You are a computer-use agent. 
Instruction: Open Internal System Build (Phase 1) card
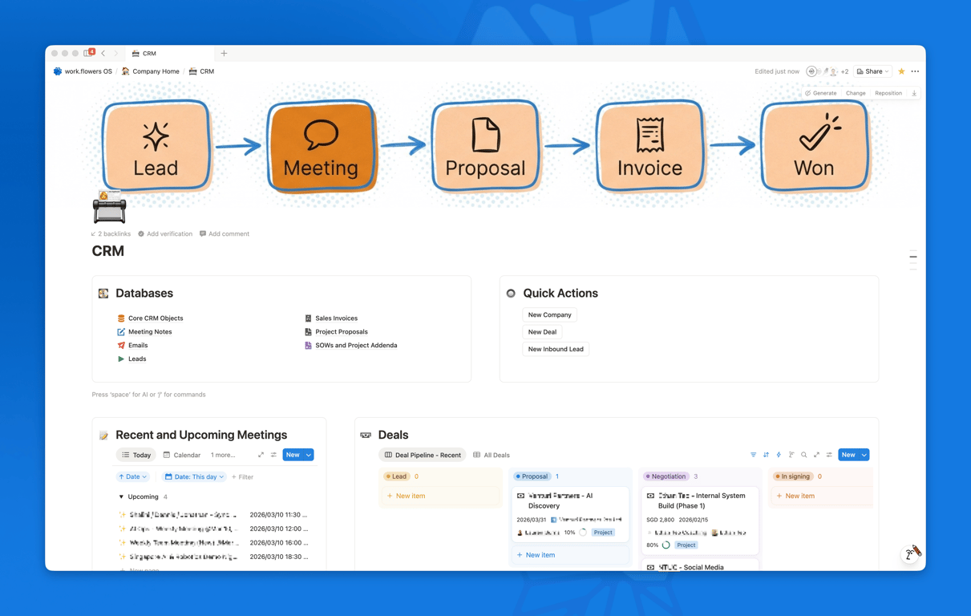click(x=700, y=521)
